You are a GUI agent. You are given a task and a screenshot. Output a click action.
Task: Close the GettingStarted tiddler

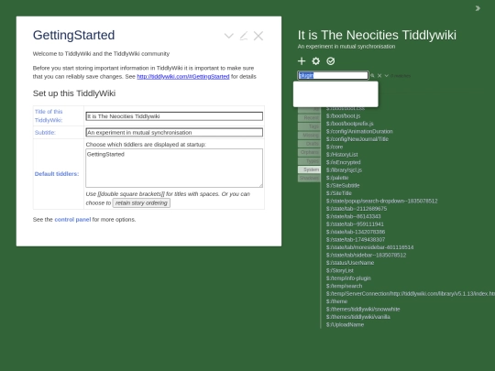[258, 36]
